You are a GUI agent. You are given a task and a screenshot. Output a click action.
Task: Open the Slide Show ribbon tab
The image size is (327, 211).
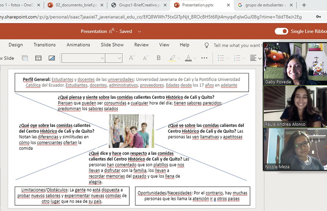[112, 45]
